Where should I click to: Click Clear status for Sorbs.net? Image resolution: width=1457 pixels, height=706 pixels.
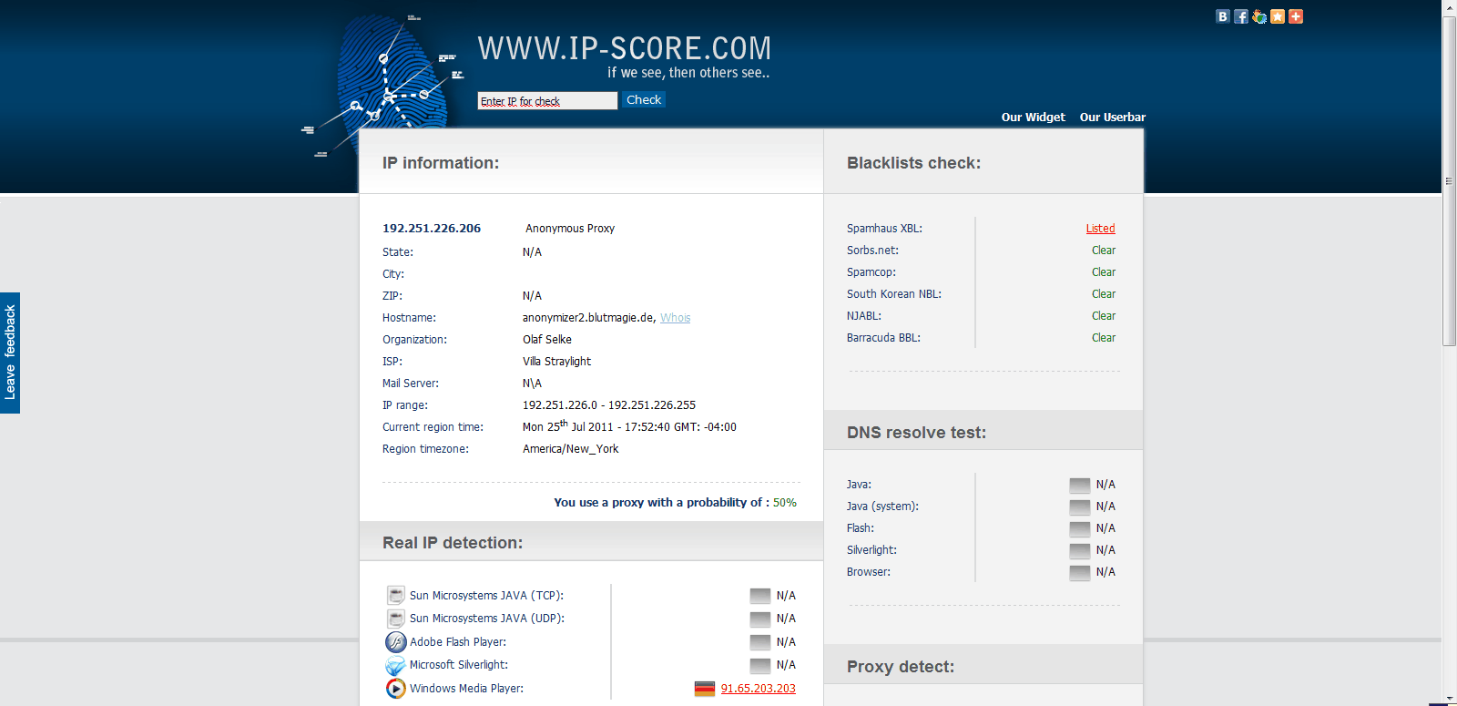(1104, 251)
